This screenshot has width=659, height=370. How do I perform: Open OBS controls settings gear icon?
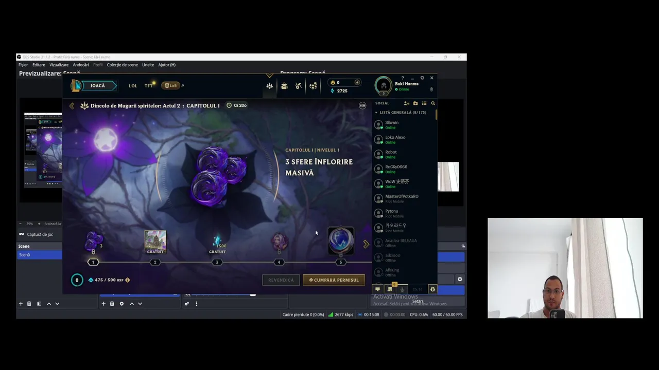coord(460,280)
